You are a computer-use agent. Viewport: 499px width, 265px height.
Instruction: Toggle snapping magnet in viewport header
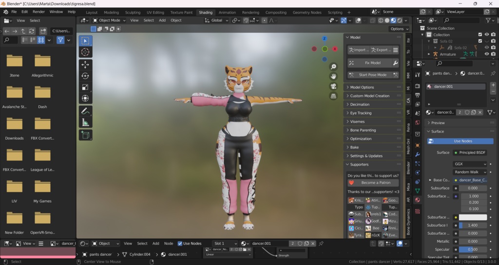(246, 20)
